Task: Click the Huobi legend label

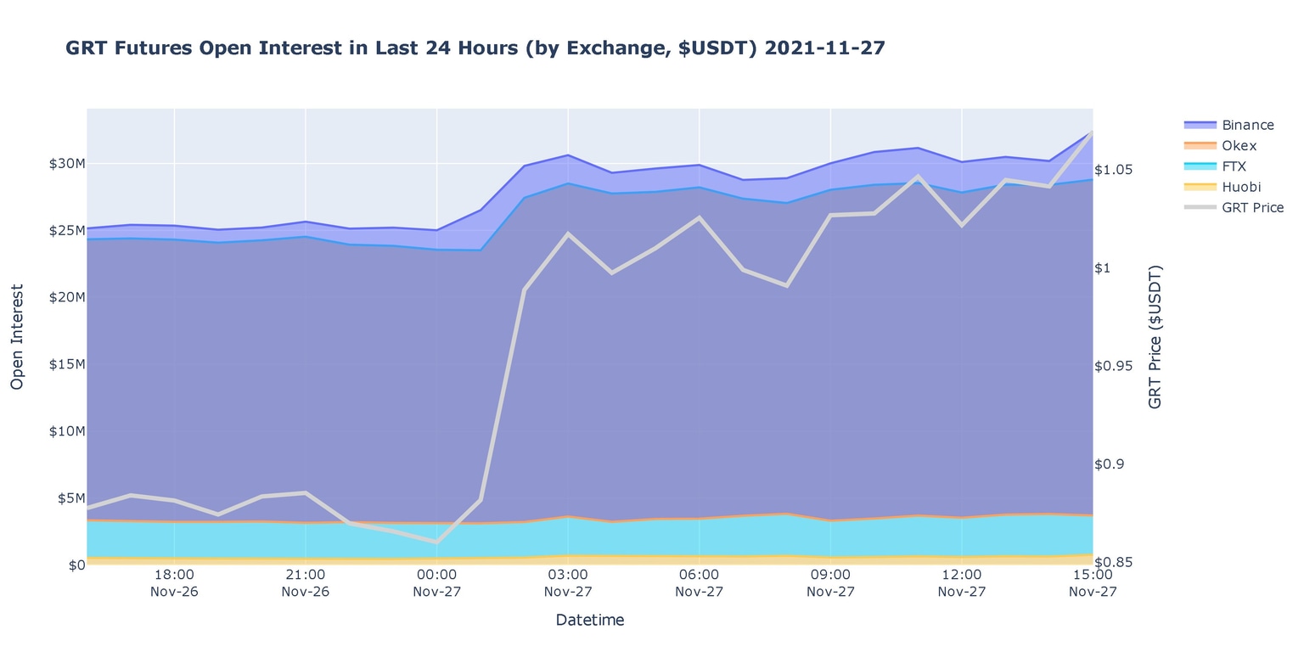Action: tap(1241, 187)
